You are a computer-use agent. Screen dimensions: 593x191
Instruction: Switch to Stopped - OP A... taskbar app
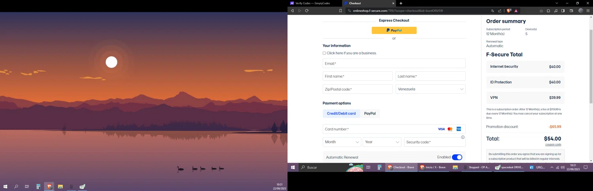pos(477,167)
